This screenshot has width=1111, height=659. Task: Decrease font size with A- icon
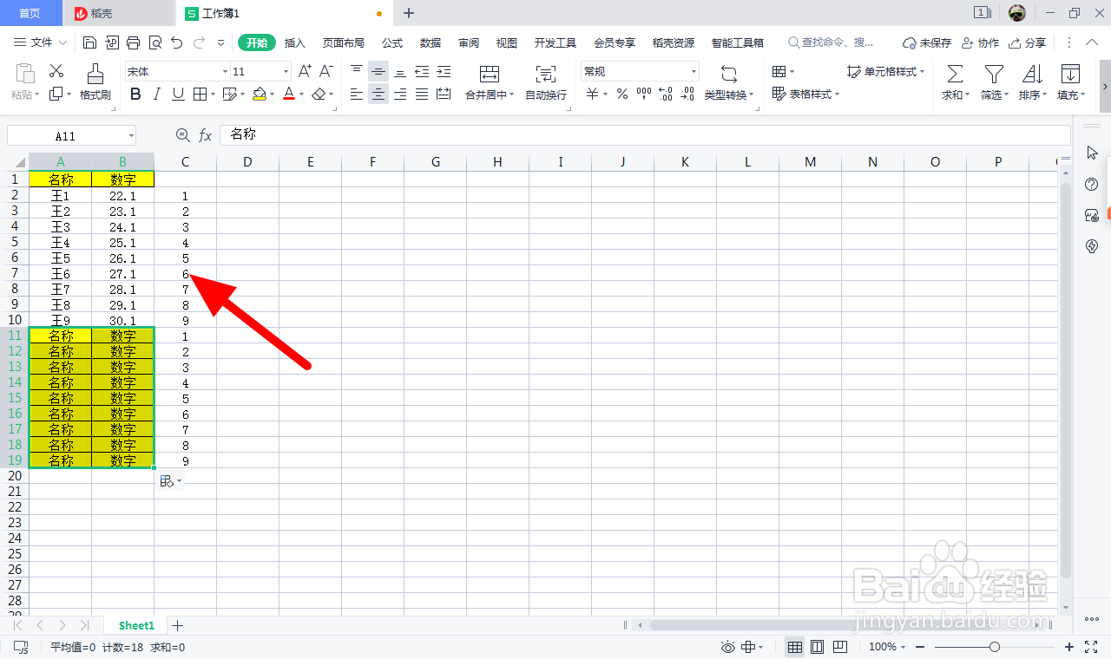click(x=326, y=71)
